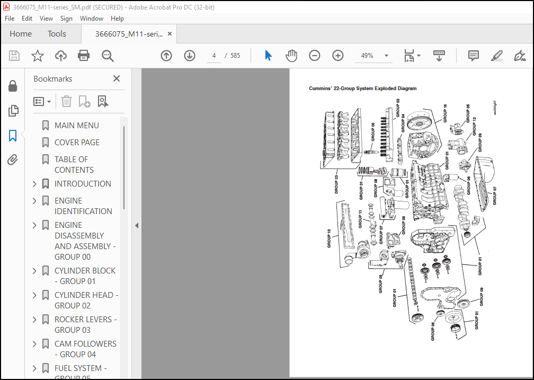Open the Sign document pen tool
This screenshot has height=380, width=534.
520,56
